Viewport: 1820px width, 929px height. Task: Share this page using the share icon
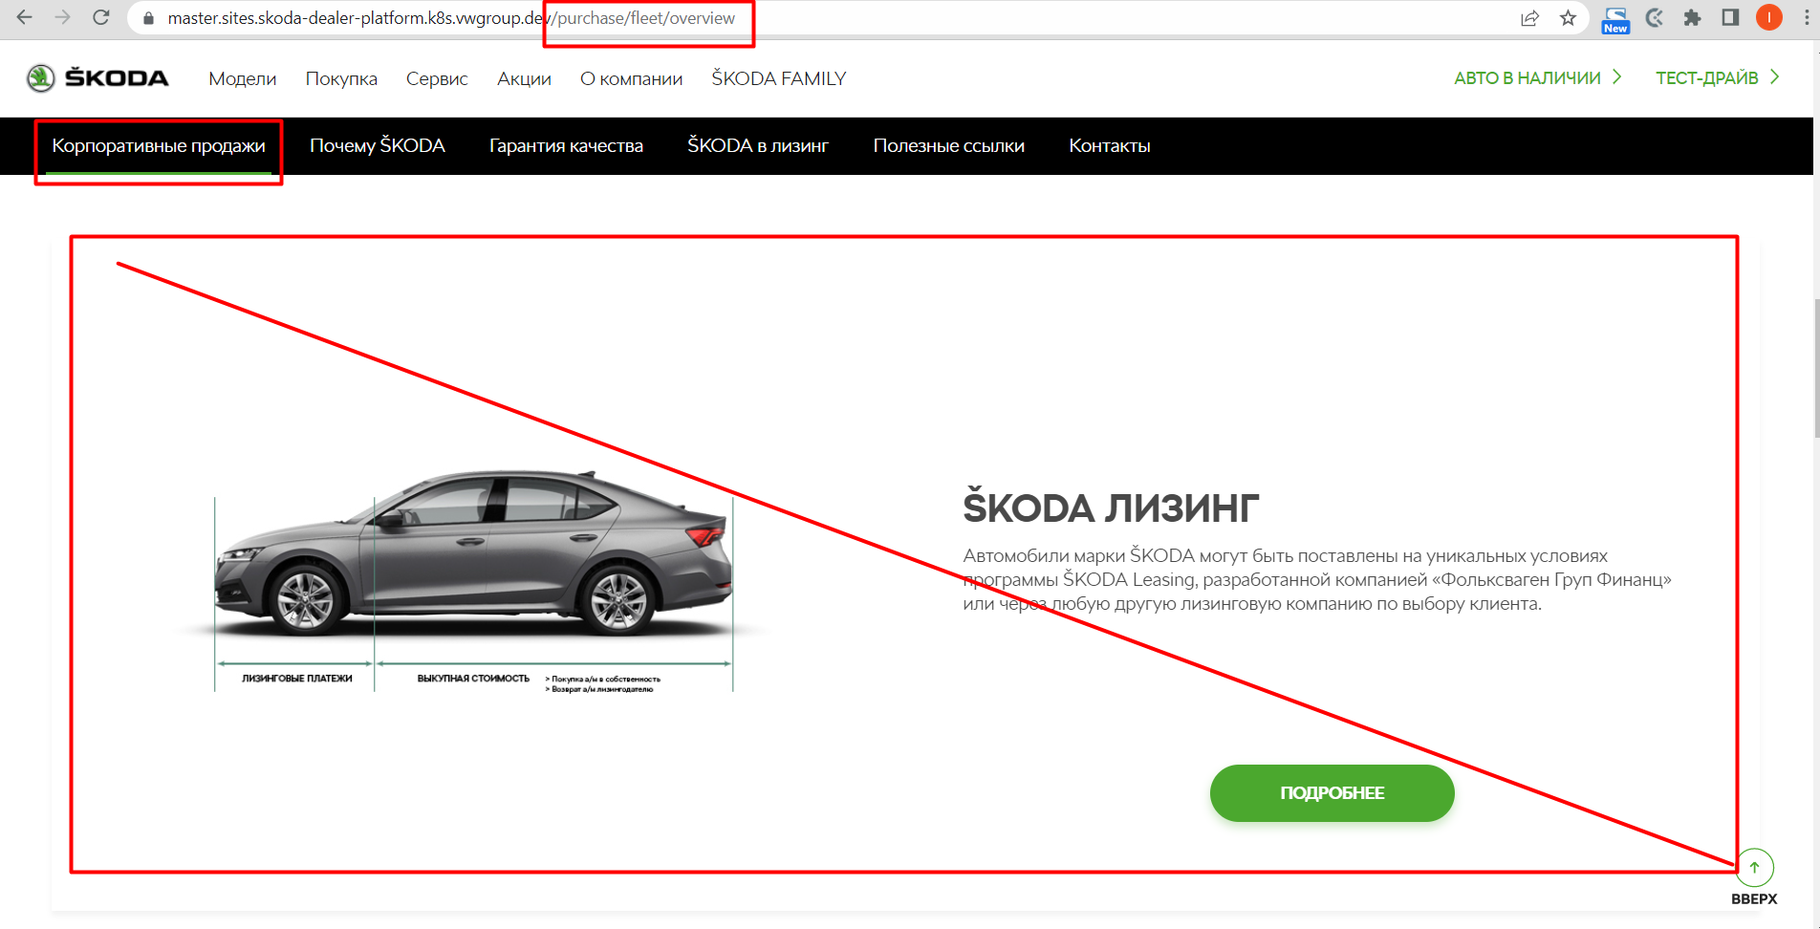click(x=1529, y=18)
